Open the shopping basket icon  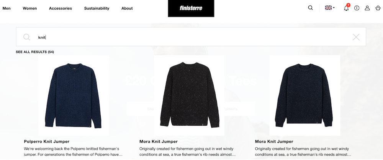(x=378, y=8)
